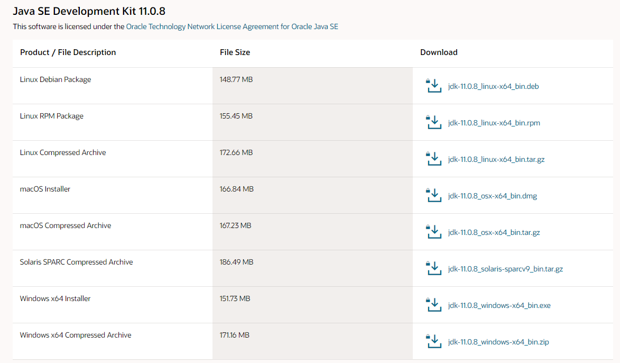Click the Download column header
Image resolution: width=620 pixels, height=363 pixels.
(439, 52)
